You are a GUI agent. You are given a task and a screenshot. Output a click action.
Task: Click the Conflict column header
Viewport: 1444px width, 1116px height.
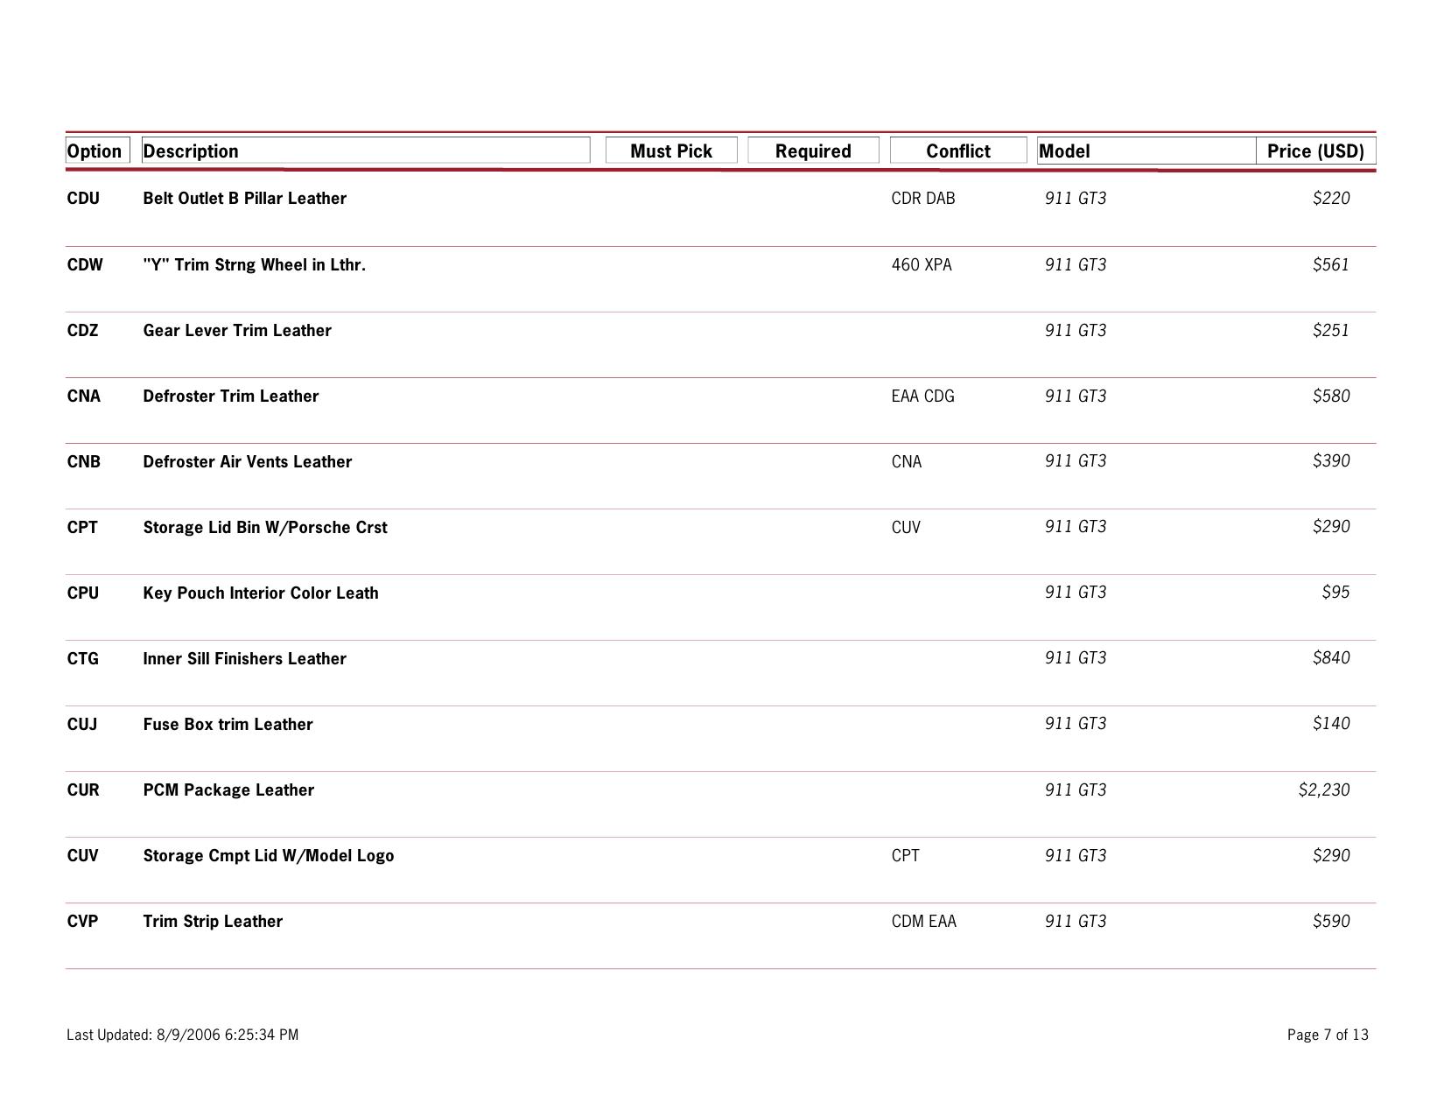pyautogui.click(x=957, y=151)
